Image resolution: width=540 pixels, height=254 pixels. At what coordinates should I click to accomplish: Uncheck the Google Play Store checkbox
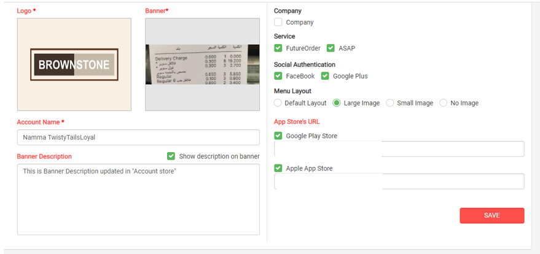[278, 136]
